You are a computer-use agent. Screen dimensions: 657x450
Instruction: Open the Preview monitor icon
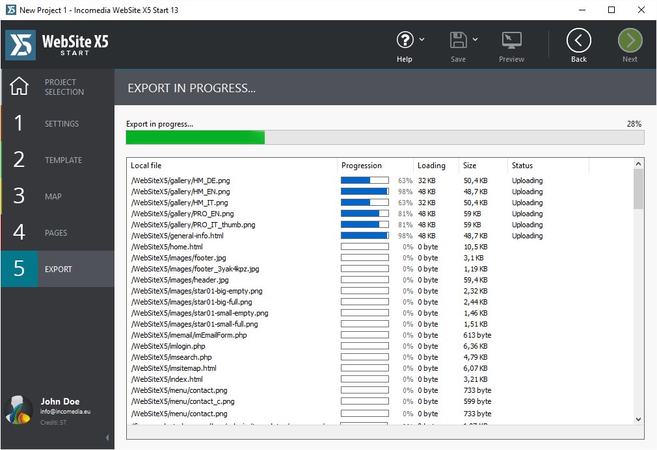coord(511,40)
